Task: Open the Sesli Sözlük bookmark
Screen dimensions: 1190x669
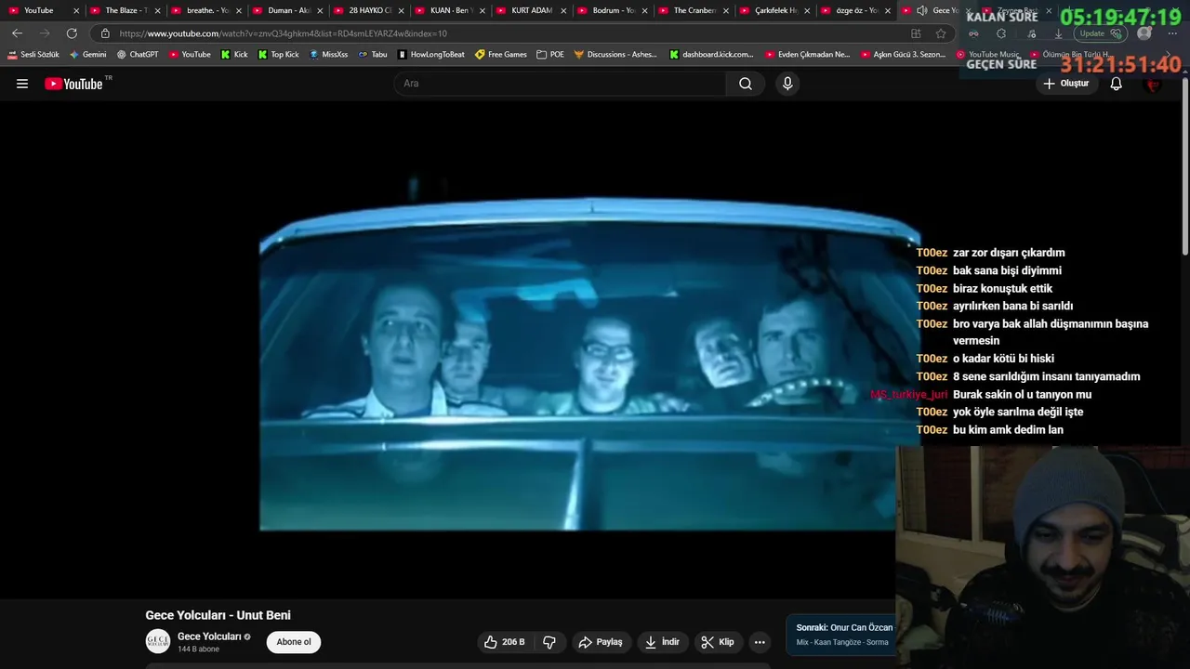Action: (33, 55)
